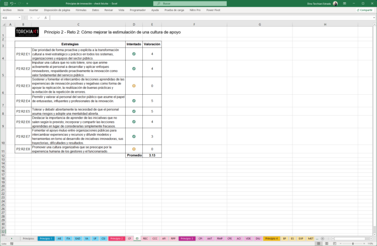Click the zoom out minus button

(341, 244)
